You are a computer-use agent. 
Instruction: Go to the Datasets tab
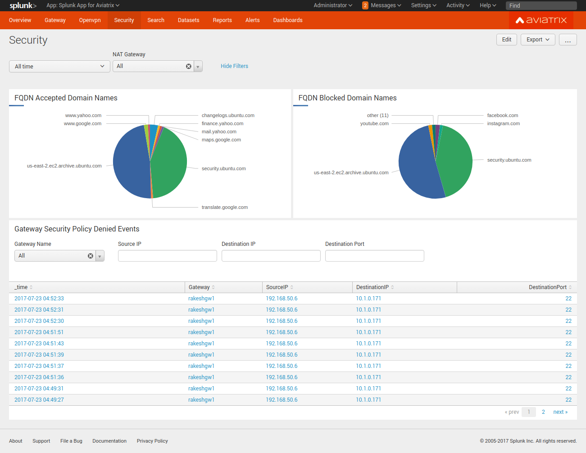coord(189,20)
